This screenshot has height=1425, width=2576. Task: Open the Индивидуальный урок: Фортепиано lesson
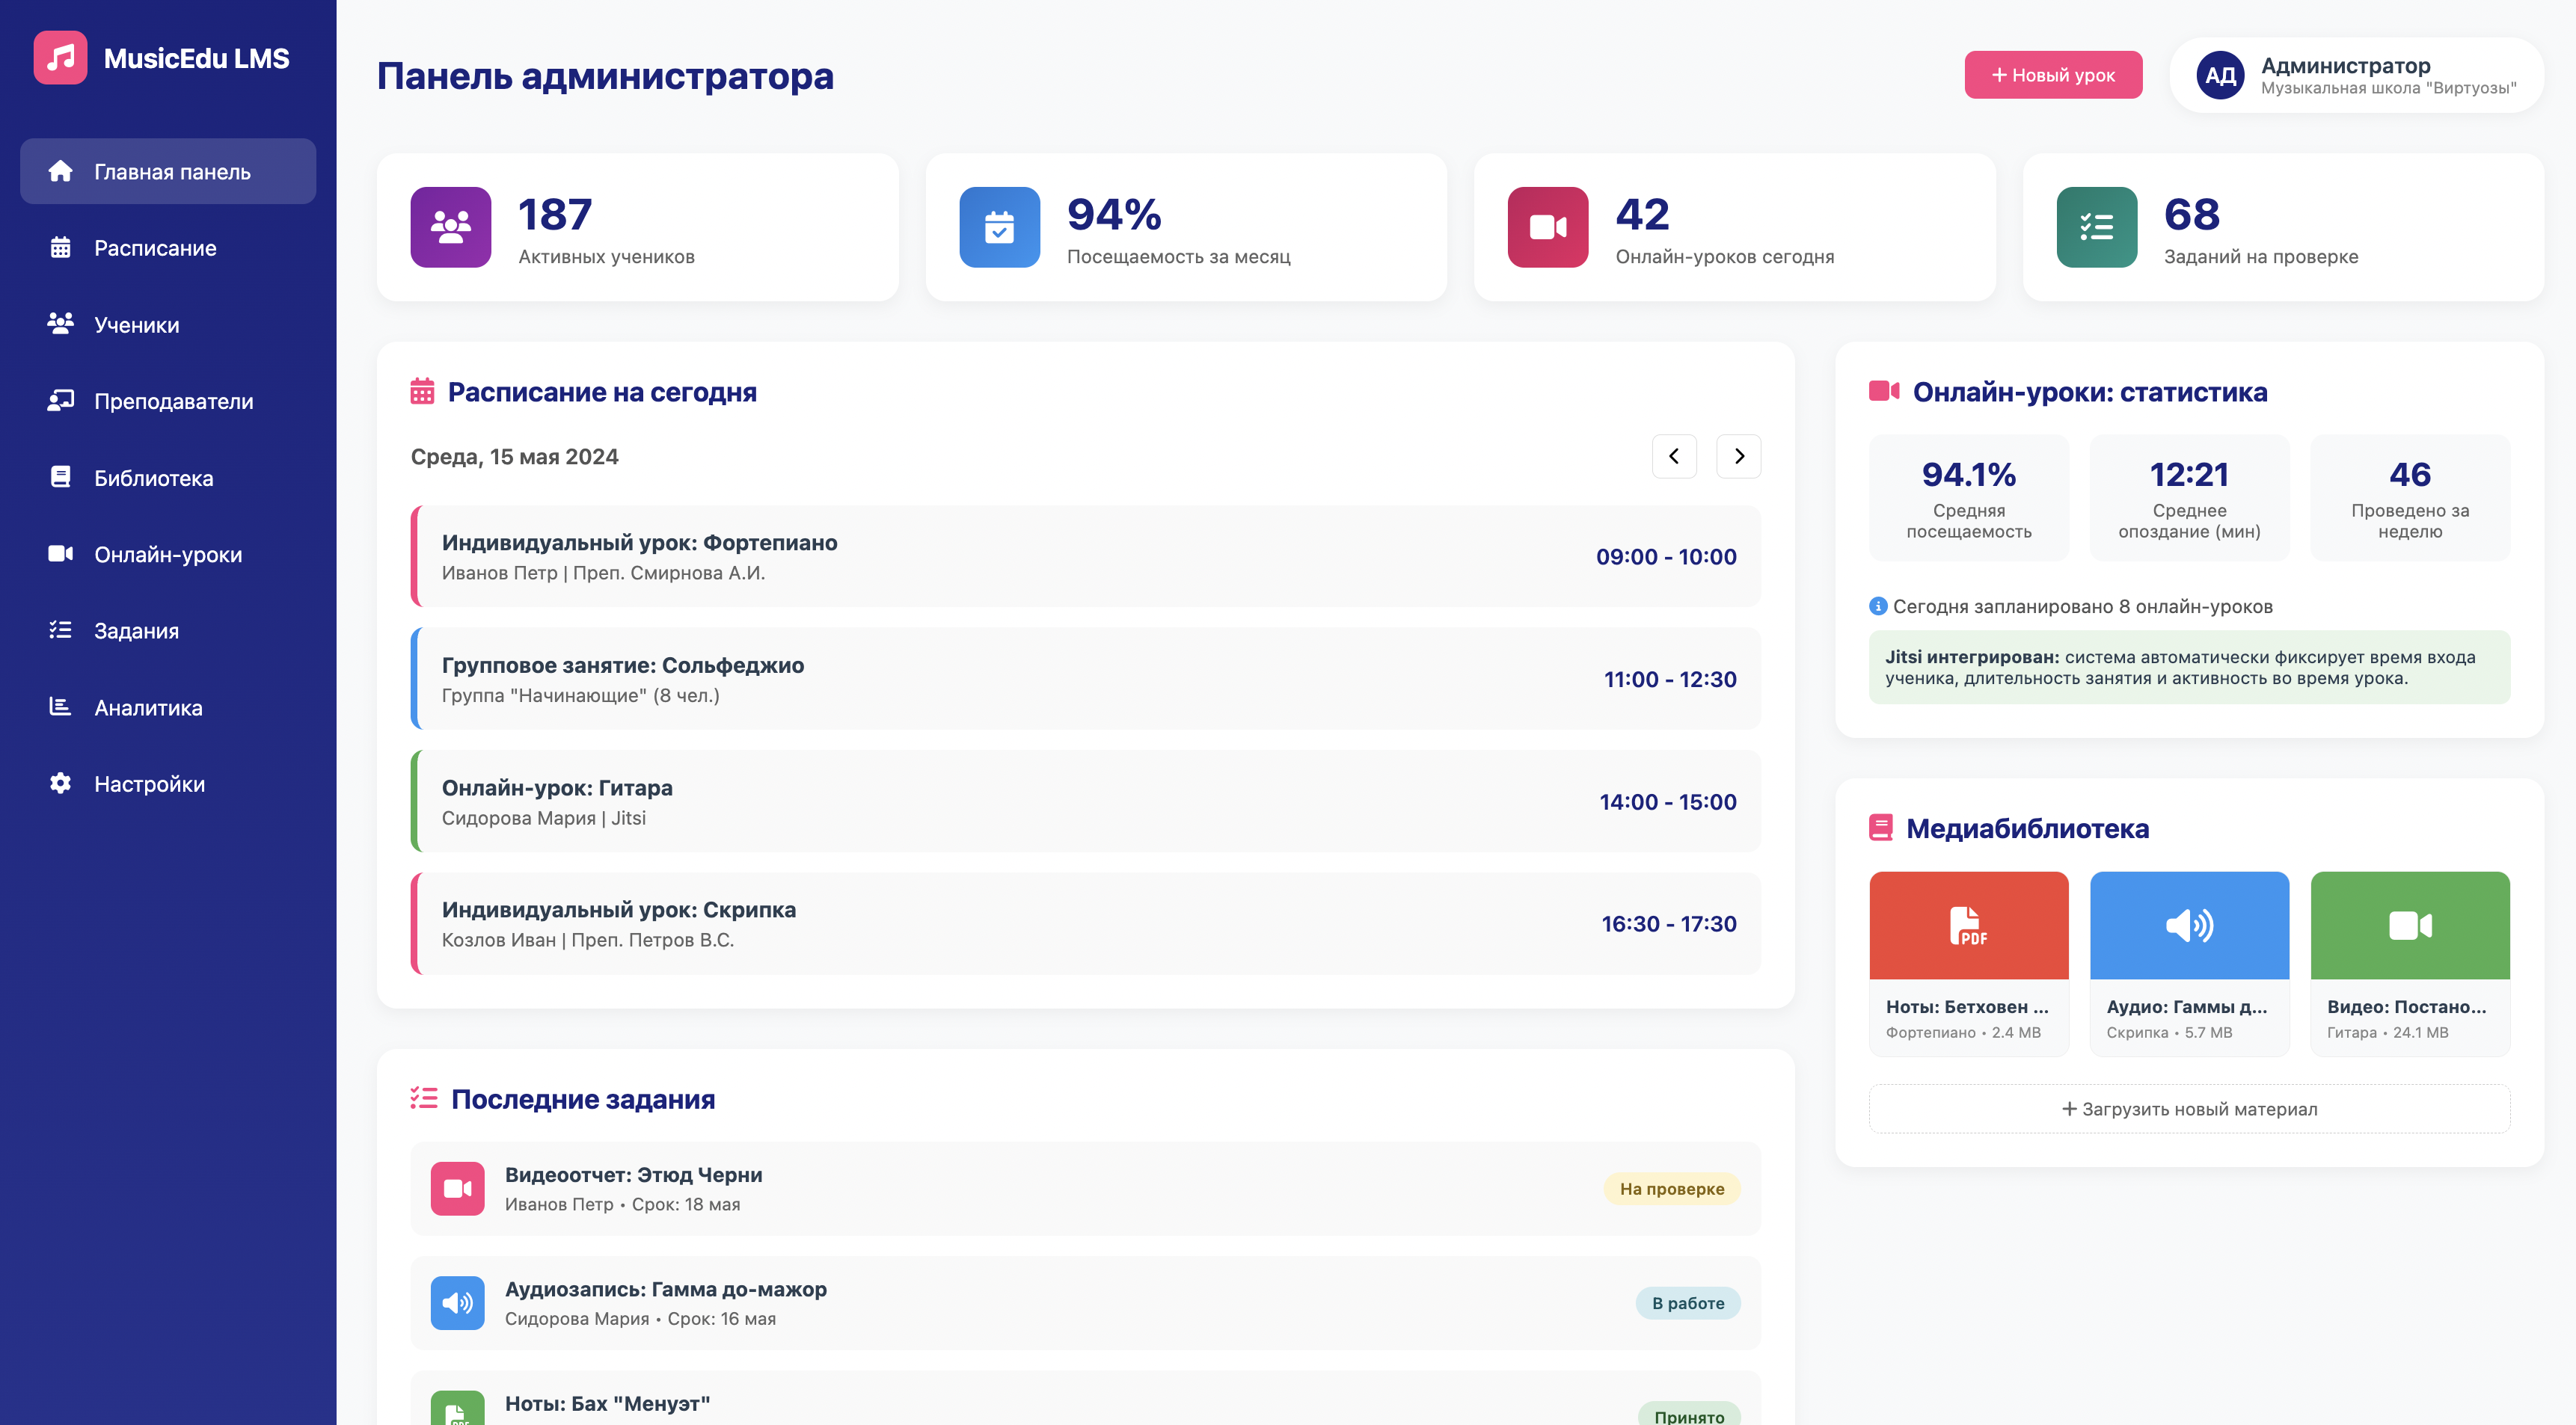[1086, 555]
